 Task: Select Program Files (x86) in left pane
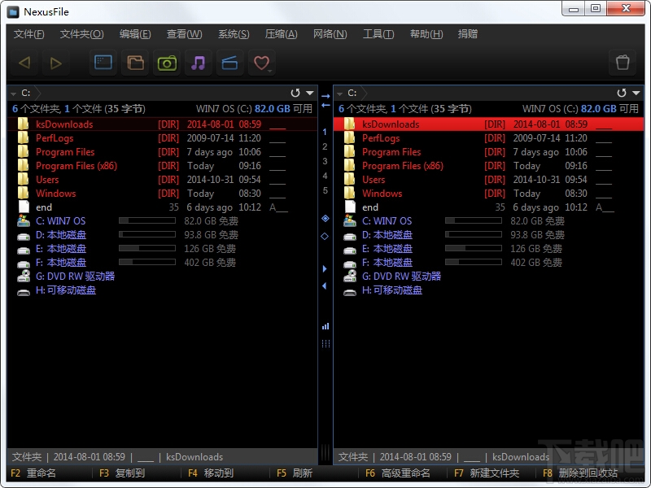(x=76, y=166)
